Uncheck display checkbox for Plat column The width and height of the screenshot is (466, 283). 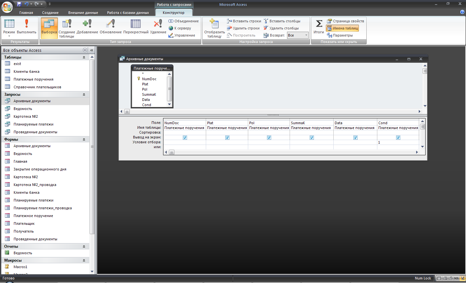click(227, 137)
